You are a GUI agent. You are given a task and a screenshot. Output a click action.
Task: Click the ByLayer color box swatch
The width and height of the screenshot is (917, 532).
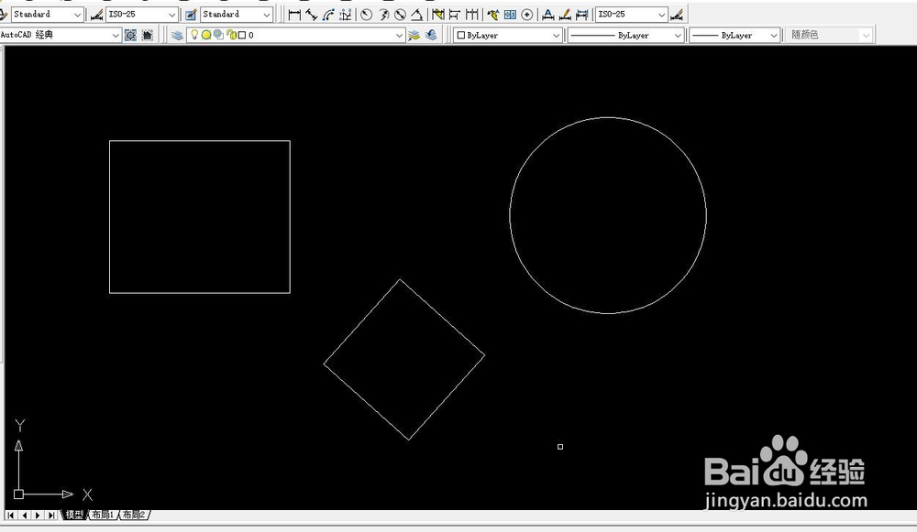click(x=461, y=35)
